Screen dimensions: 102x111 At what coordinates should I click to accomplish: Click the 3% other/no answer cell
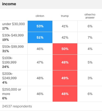90,78
